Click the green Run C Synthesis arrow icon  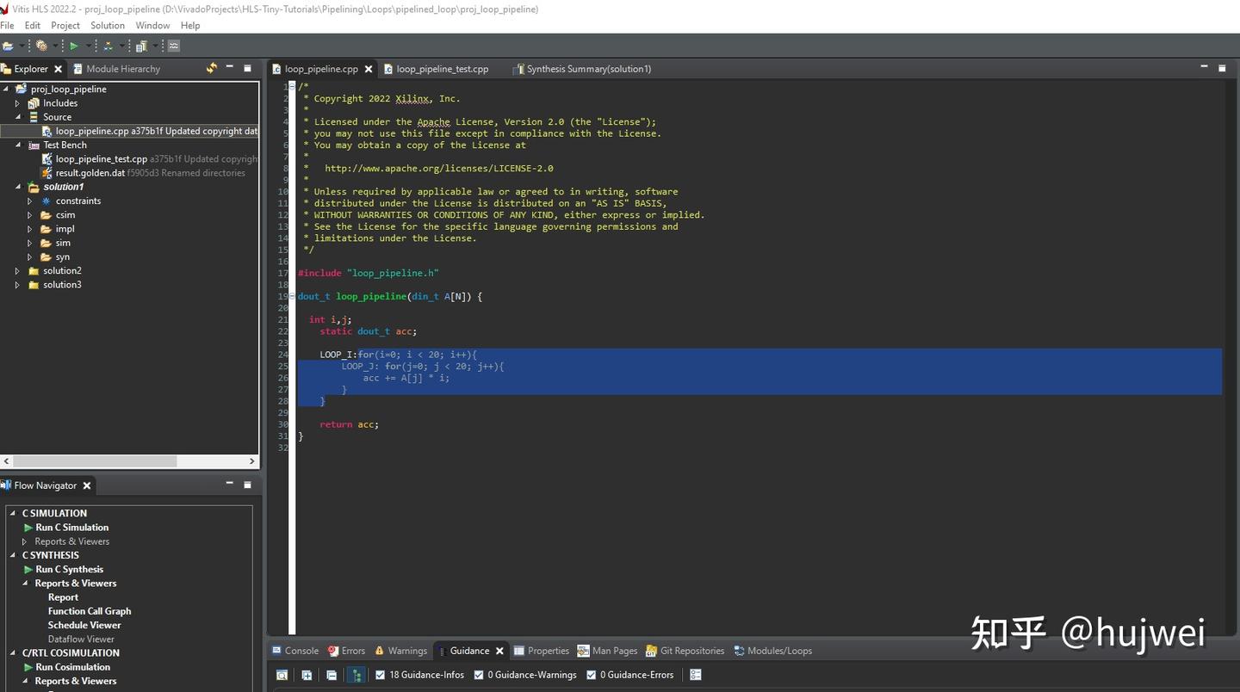(x=28, y=570)
